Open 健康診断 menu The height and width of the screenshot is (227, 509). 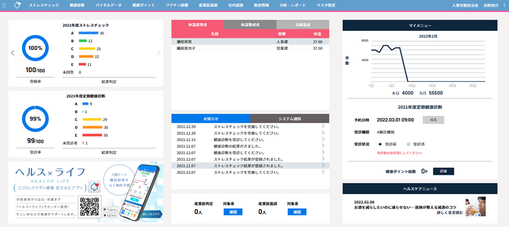(x=77, y=6)
